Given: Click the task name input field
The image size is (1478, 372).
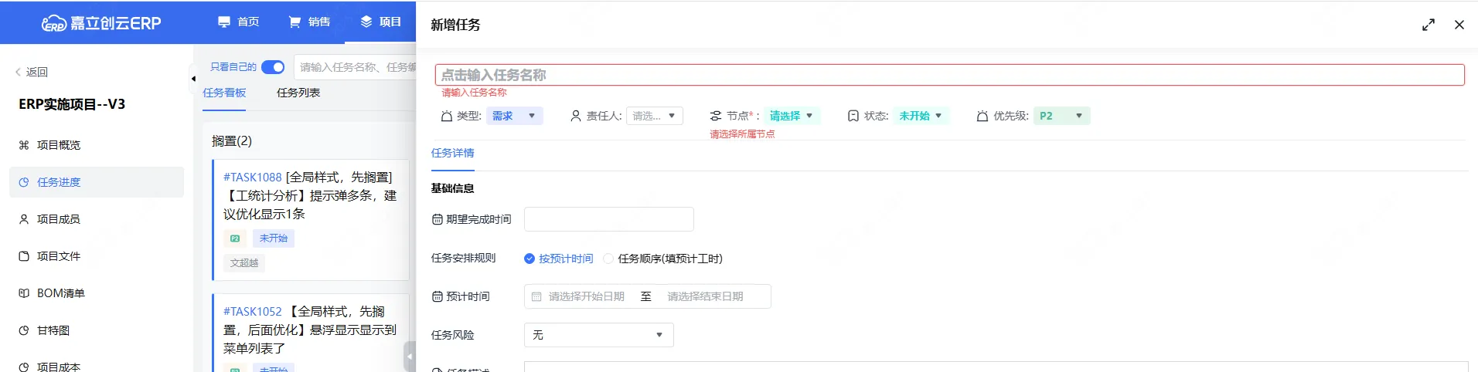Looking at the screenshot, I should pyautogui.click(x=949, y=75).
